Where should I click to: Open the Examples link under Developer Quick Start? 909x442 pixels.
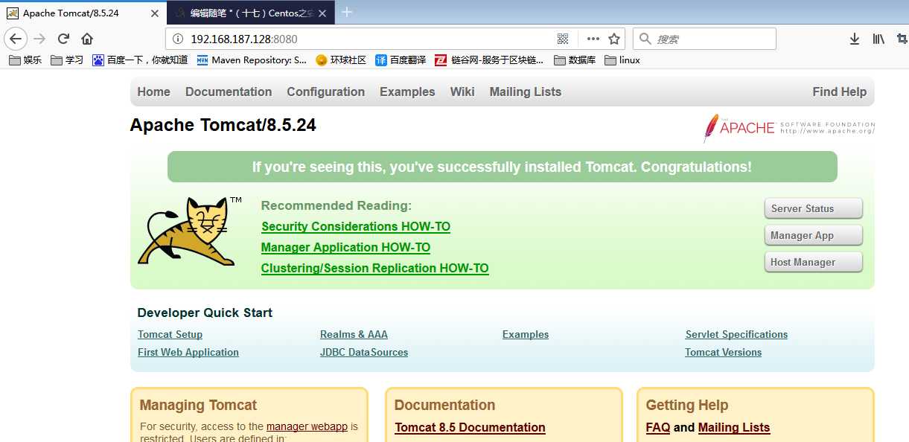(526, 334)
